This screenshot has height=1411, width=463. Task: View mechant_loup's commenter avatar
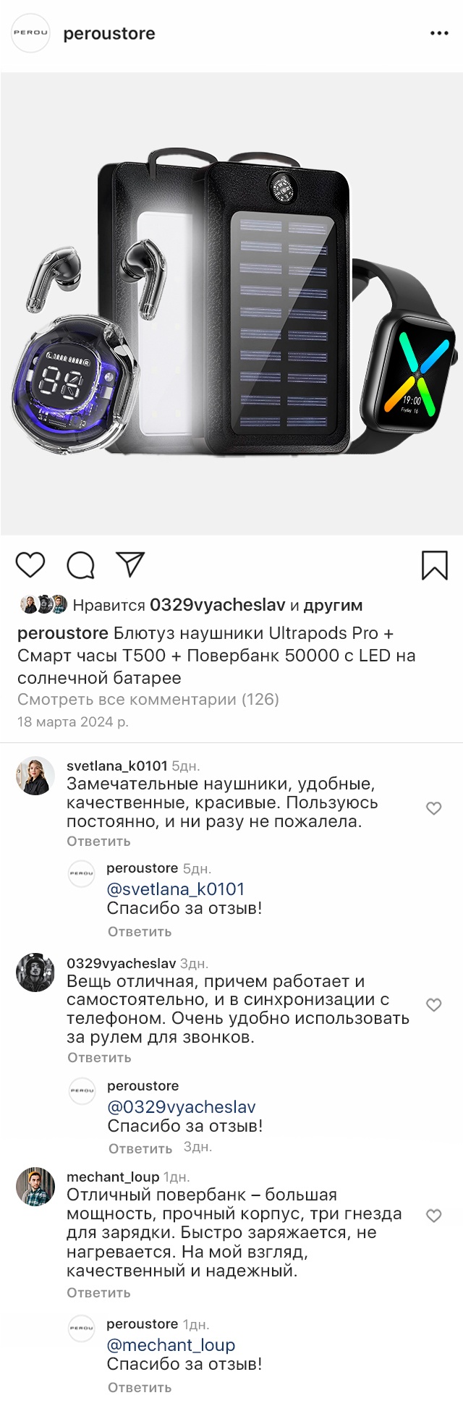click(x=35, y=1187)
